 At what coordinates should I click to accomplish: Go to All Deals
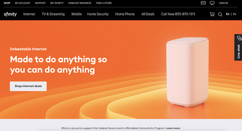(148, 14)
